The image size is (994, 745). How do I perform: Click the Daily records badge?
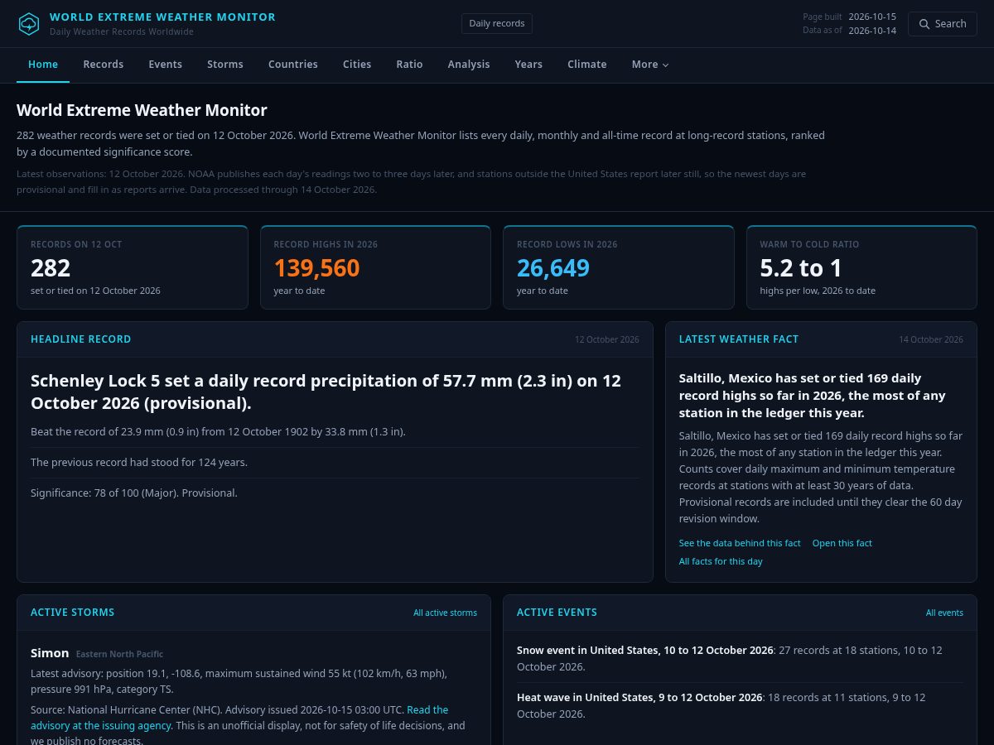497,23
